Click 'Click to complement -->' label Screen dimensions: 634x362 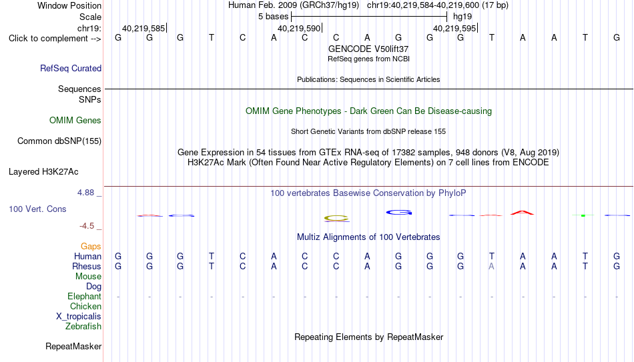tap(55, 39)
